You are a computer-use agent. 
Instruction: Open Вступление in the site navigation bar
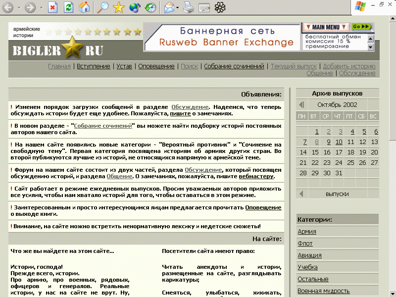point(94,66)
